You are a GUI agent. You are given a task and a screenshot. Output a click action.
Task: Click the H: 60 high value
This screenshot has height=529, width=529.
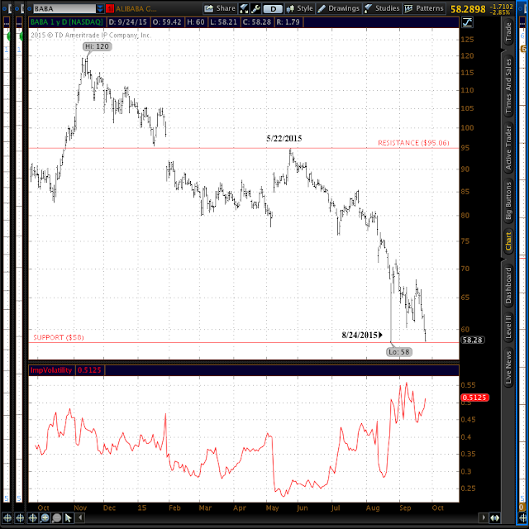point(196,22)
